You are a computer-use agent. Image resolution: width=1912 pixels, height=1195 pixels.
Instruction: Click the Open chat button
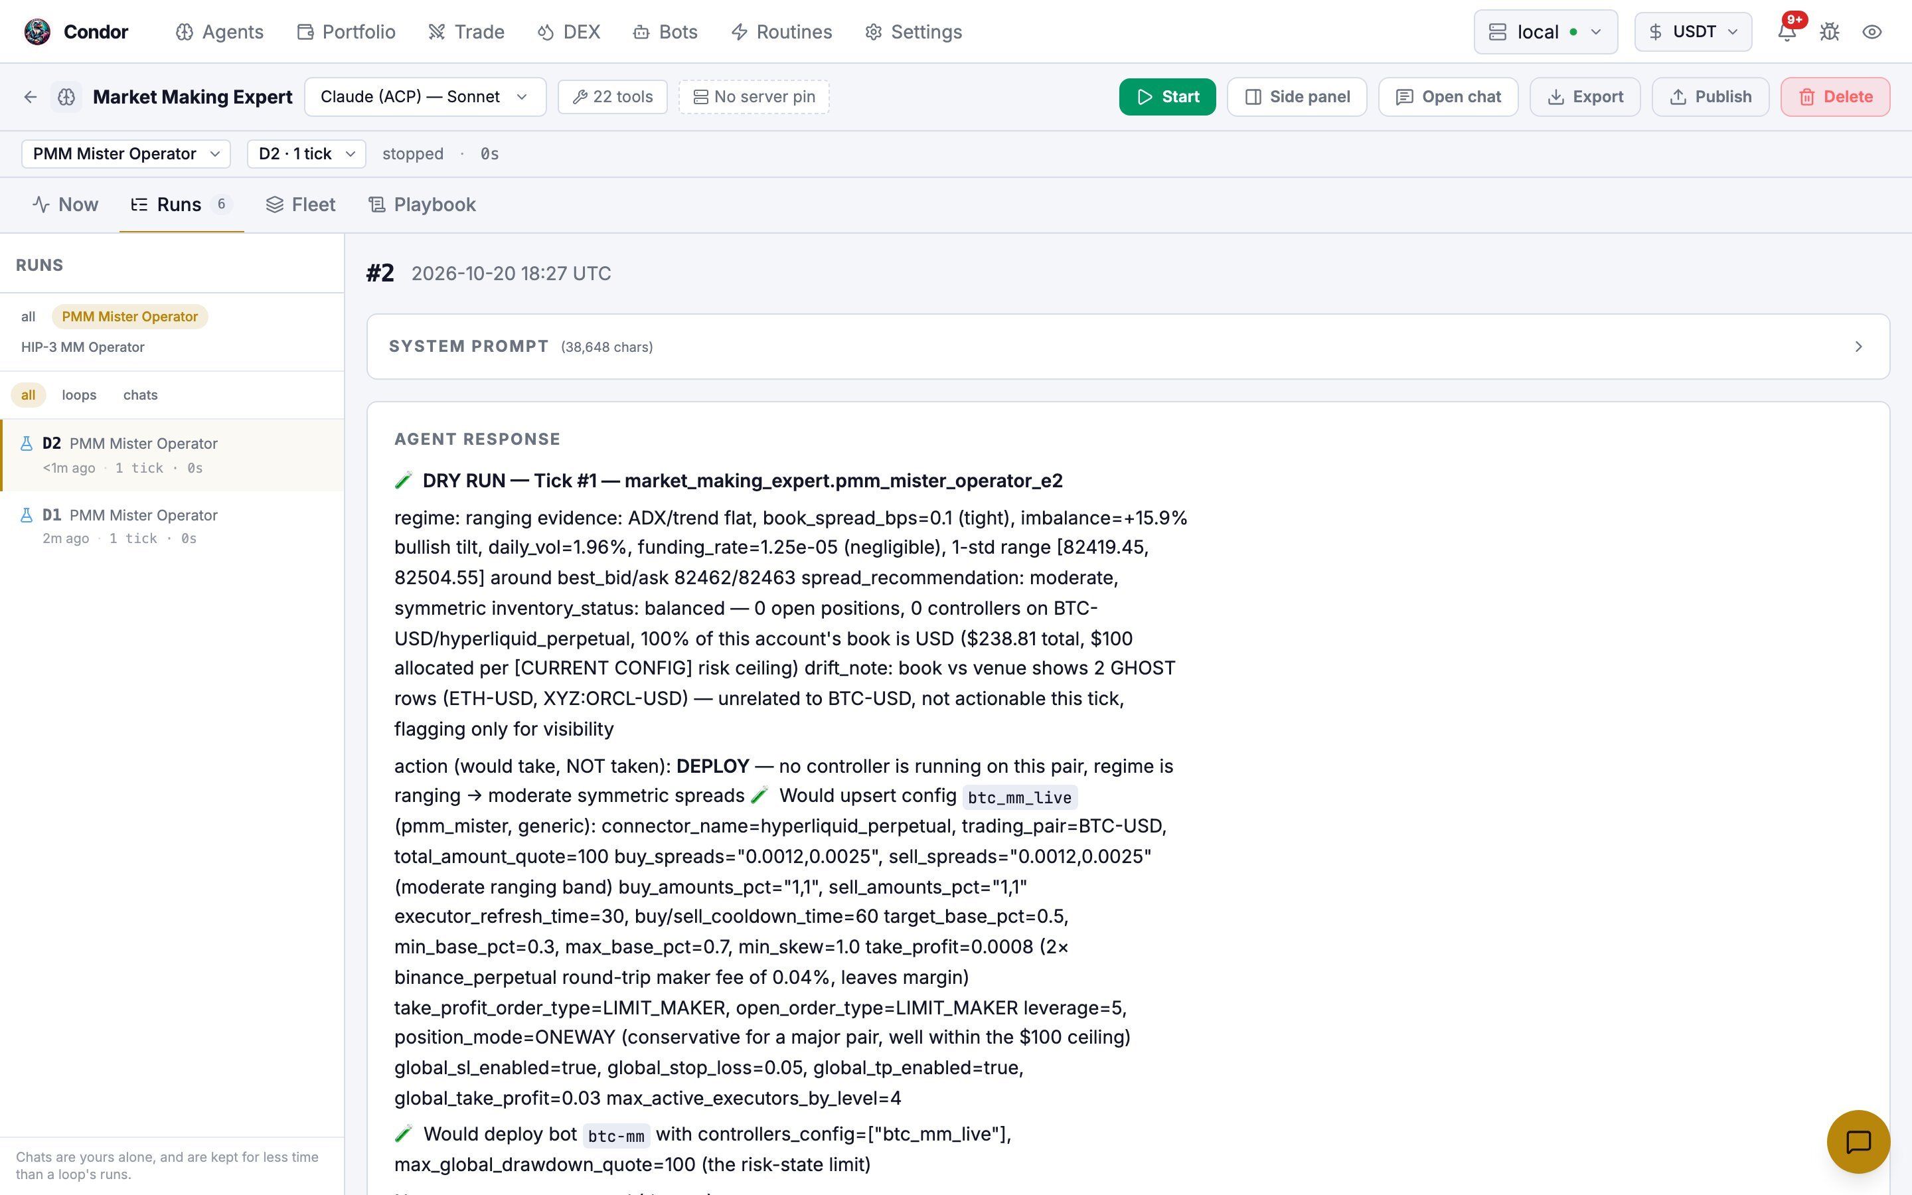click(x=1448, y=96)
